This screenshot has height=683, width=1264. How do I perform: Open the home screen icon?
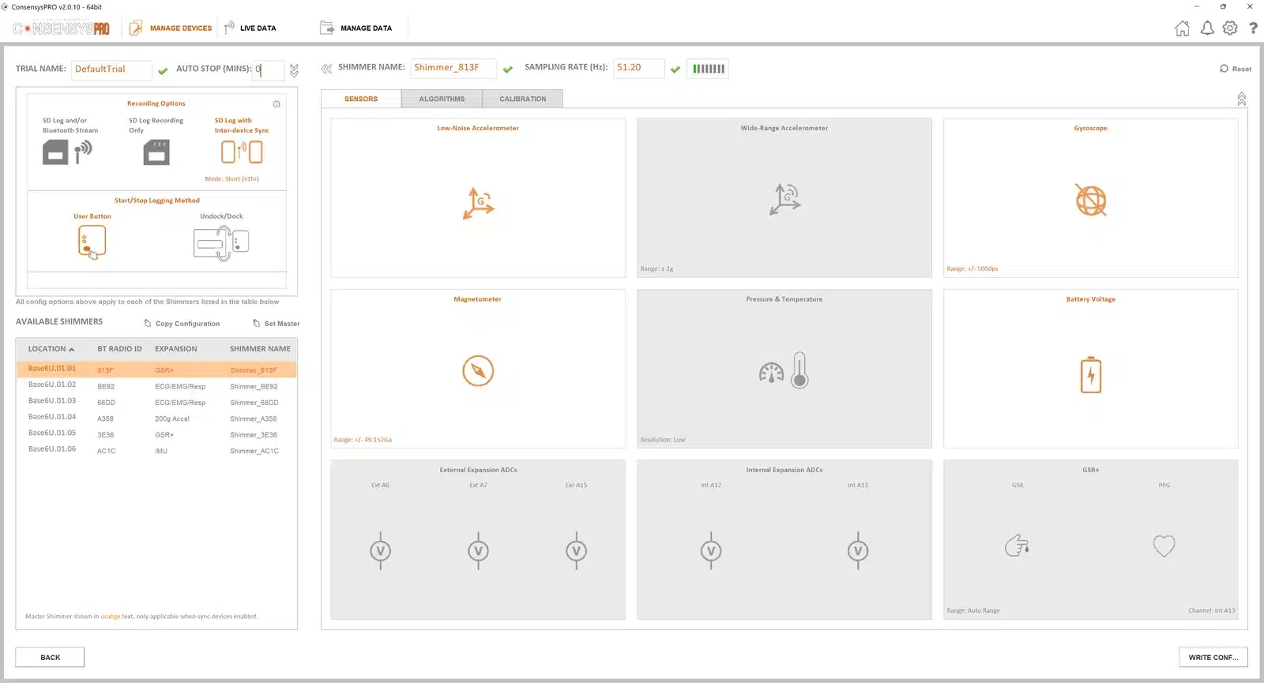[x=1183, y=28]
